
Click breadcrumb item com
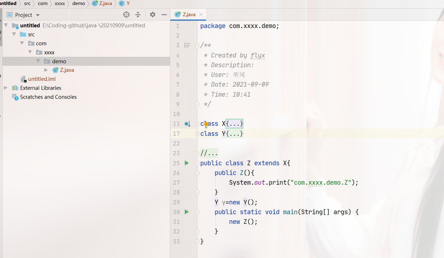(x=42, y=3)
